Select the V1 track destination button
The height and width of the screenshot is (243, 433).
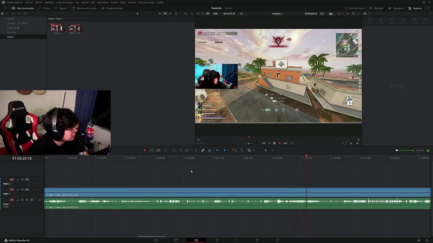12,190
